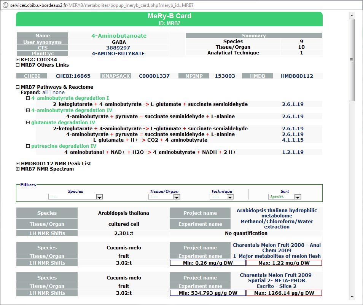Click the '4-aminobutanal + NAD+ + H2O' reaction
363x305 pixels.
click(150, 152)
